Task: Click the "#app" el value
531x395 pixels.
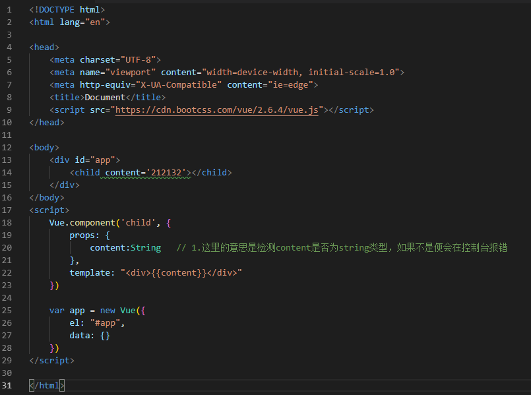Action: point(105,323)
